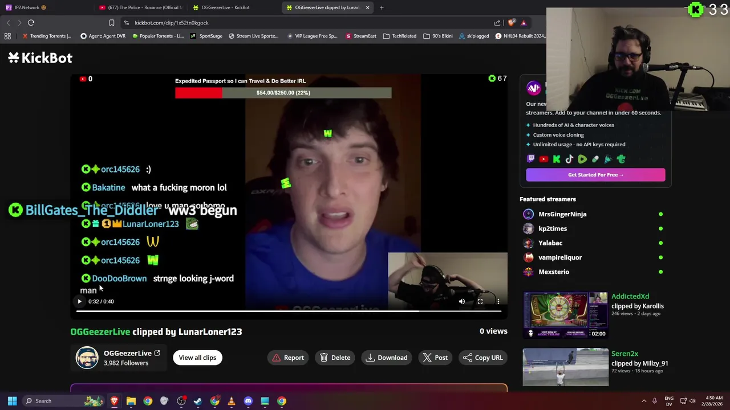
Task: Open the skiplagged bookmark
Action: click(474, 36)
